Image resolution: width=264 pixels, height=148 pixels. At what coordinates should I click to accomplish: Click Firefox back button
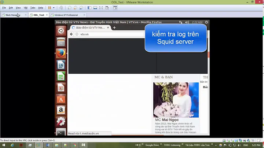pyautogui.click(x=71, y=34)
